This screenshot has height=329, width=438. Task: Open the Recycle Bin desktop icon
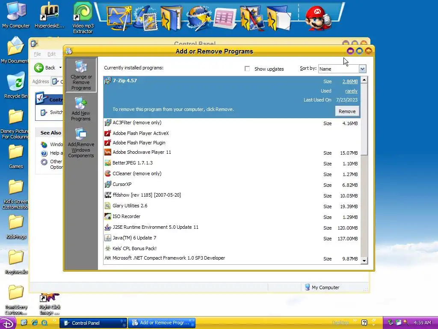[x=16, y=85]
